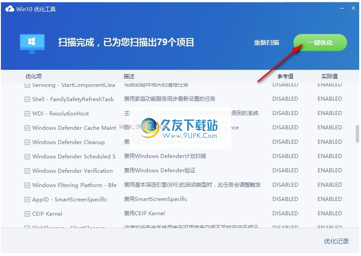
Task: Minimize the Win10 优化工具 window
Action: point(342,9)
